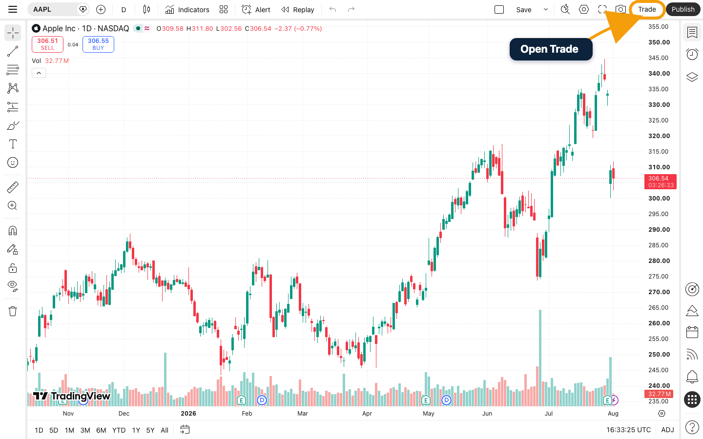Open the Indicators dialog
Screen dimensions: 703x439
coord(187,9)
